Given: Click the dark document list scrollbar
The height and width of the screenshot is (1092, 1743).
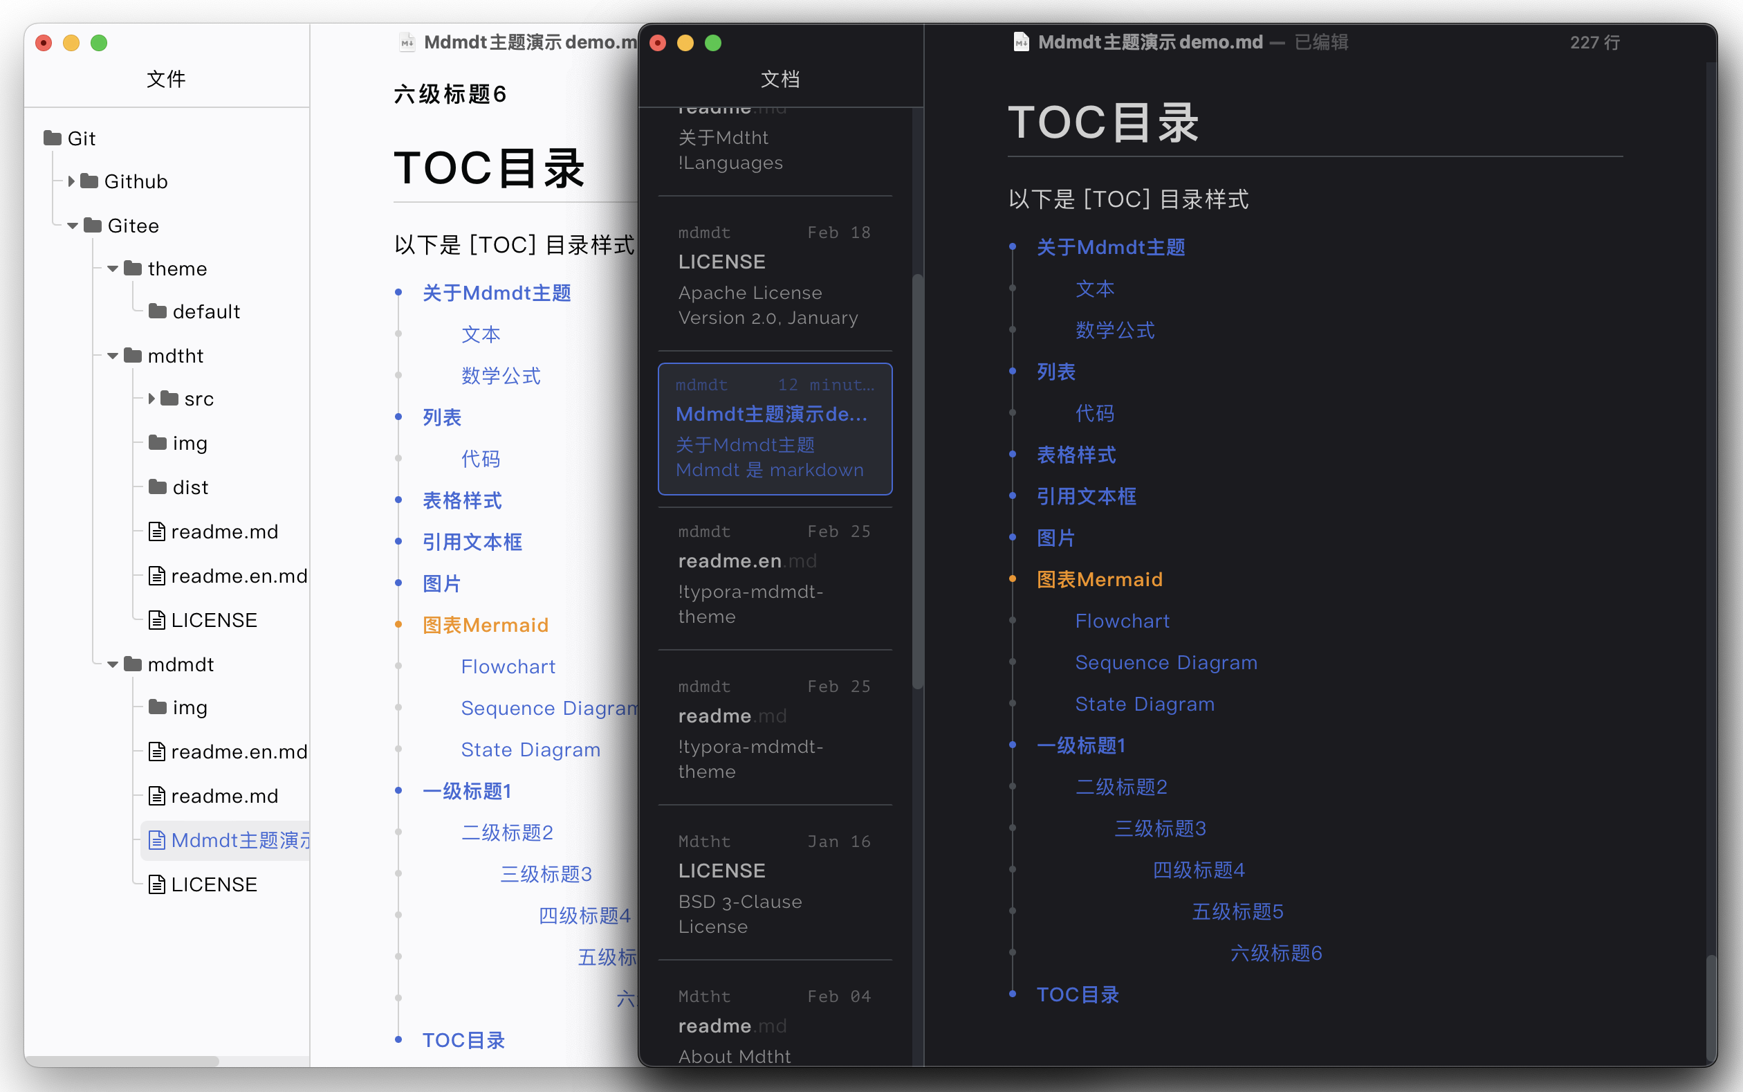Looking at the screenshot, I should (917, 480).
